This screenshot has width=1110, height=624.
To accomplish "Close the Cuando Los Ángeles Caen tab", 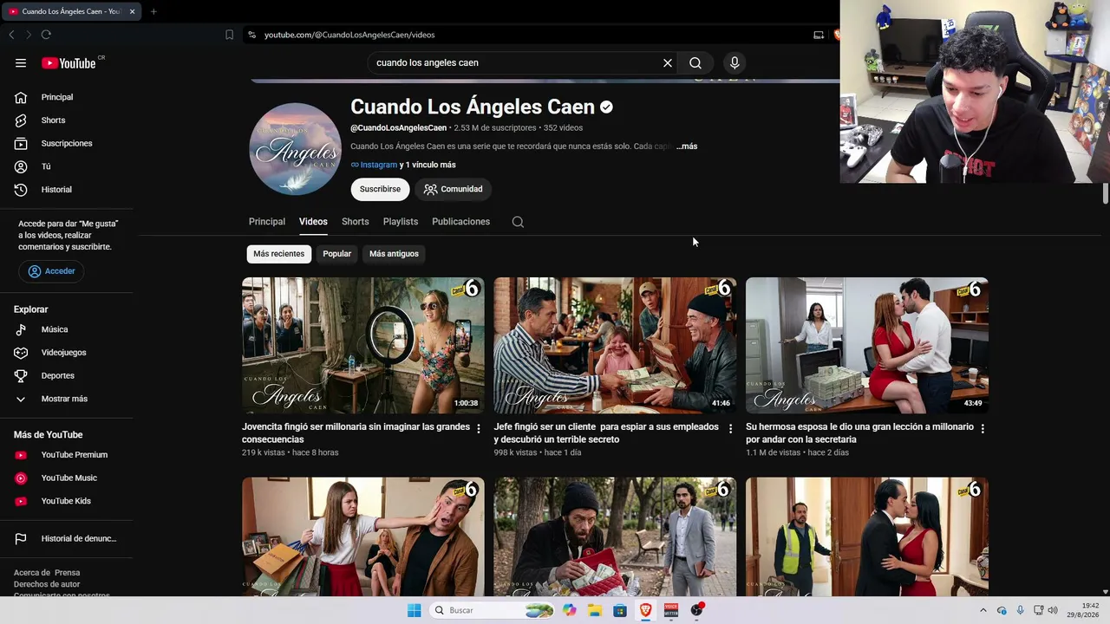I will (x=132, y=11).
